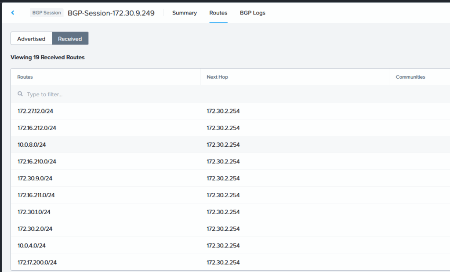The image size is (450, 272).
Task: Switch to Advertised routes toggle
Action: [31, 39]
